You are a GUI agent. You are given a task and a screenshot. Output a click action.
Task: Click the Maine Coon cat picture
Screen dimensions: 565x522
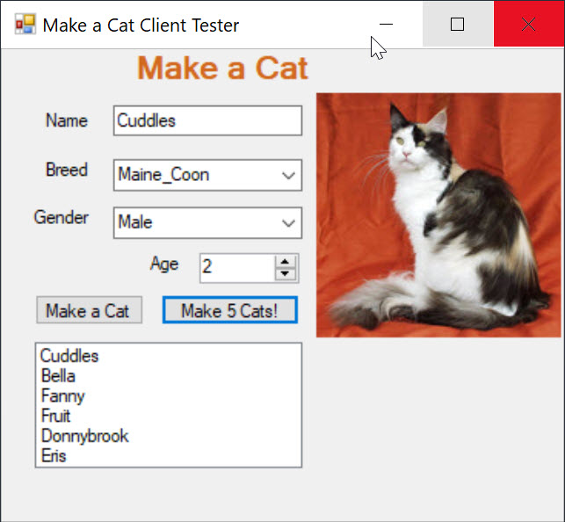[x=438, y=215]
